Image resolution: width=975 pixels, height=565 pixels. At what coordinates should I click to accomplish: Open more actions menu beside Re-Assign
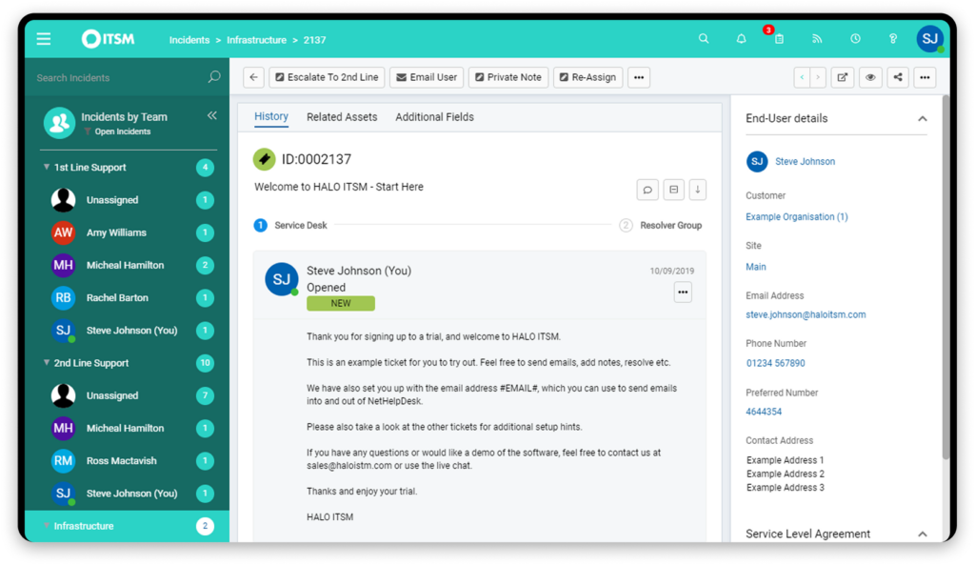click(639, 77)
